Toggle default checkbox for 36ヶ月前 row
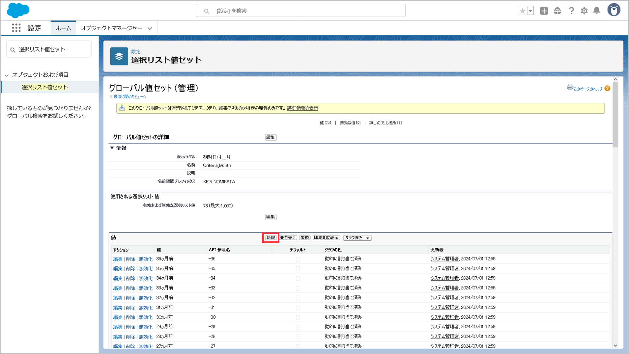This screenshot has width=629, height=354. pyautogui.click(x=298, y=259)
